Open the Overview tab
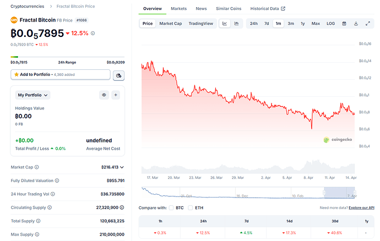Image resolution: width=380 pixels, height=241 pixels. 152,8
